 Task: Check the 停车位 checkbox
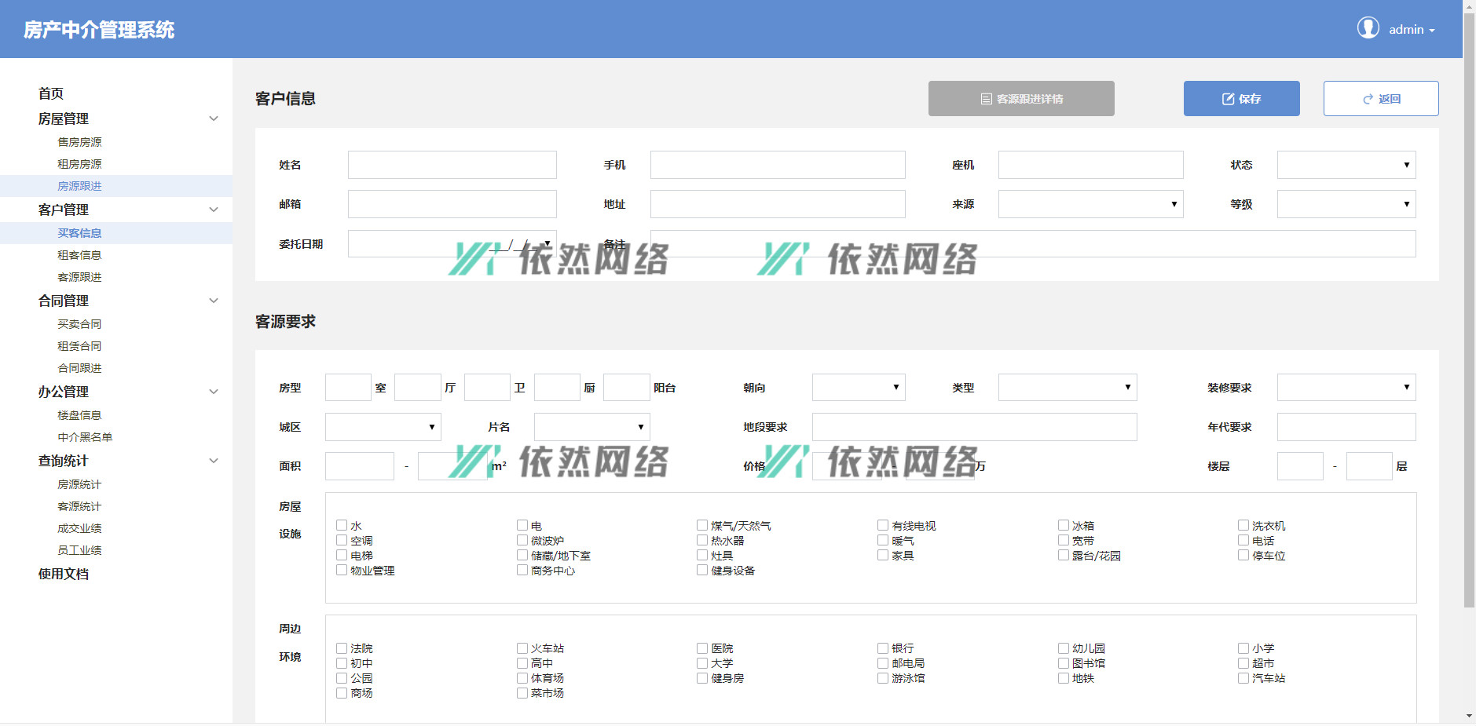click(1243, 555)
